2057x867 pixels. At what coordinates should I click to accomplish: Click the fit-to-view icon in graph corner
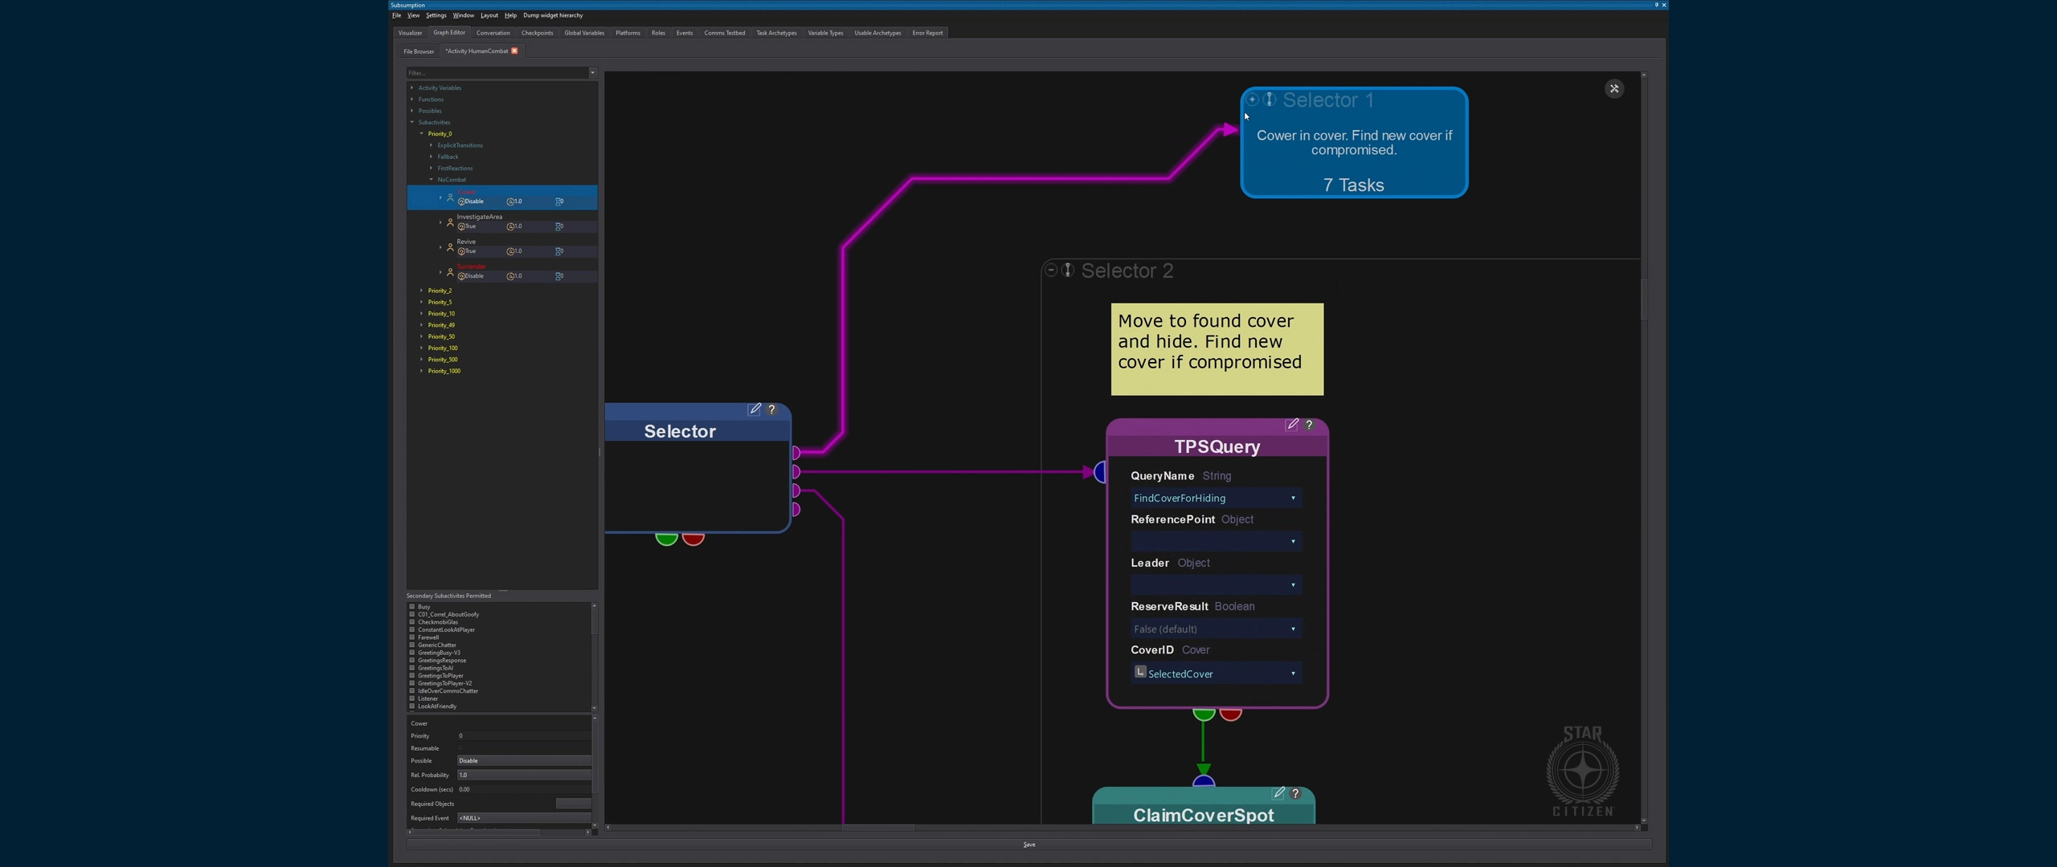(1613, 89)
